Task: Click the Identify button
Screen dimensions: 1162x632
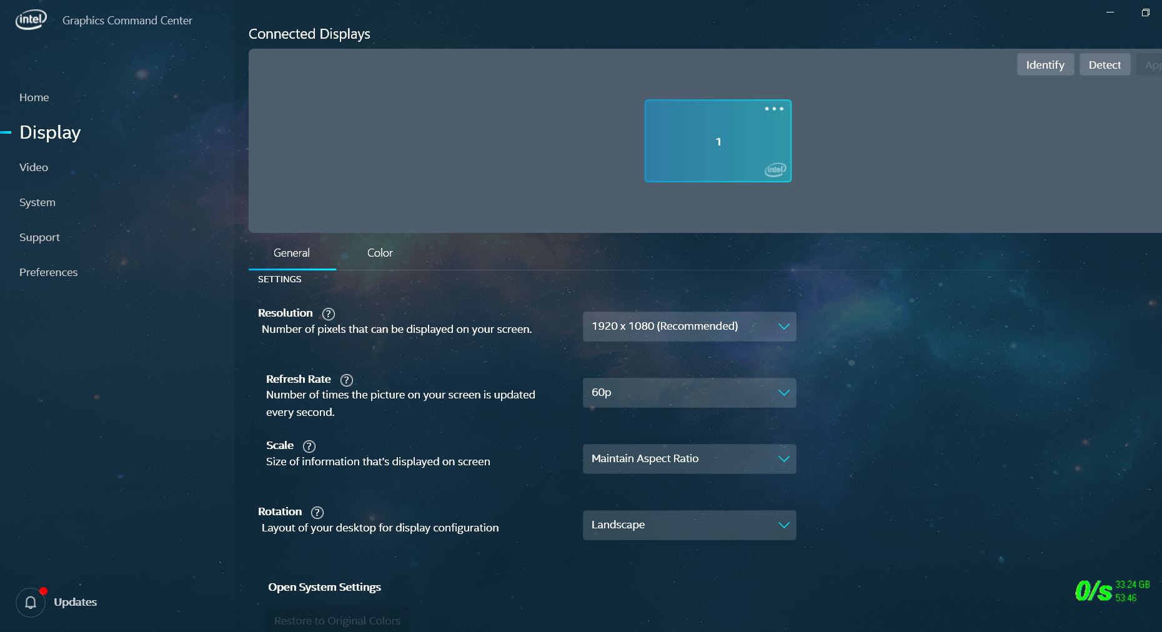Action: coord(1045,65)
